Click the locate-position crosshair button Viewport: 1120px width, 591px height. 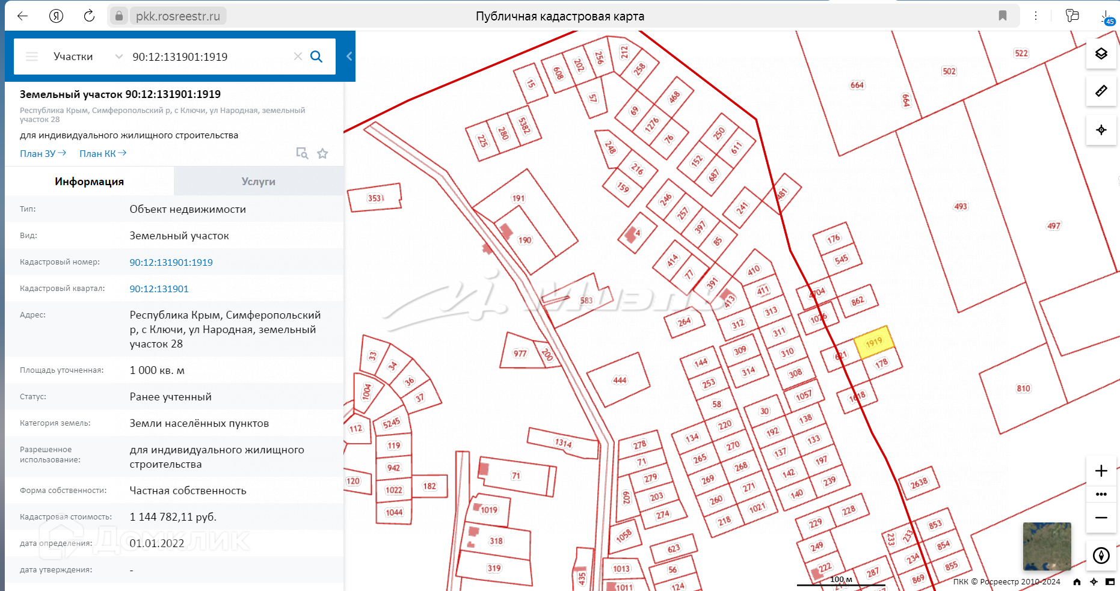coord(1101,130)
